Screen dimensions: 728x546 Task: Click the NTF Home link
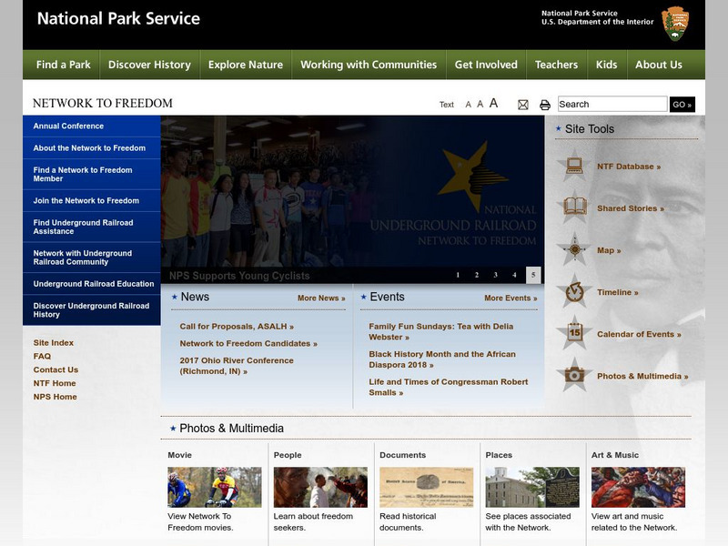(x=55, y=383)
